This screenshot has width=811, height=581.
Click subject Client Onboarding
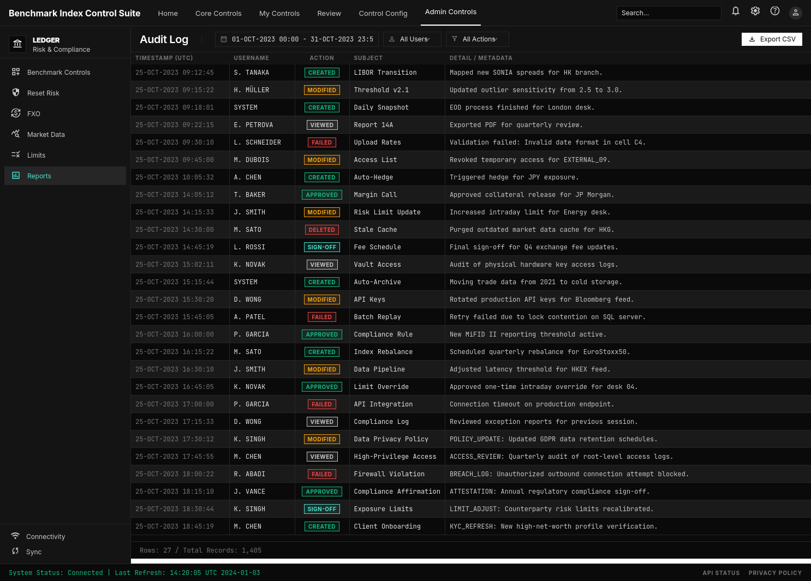click(387, 526)
